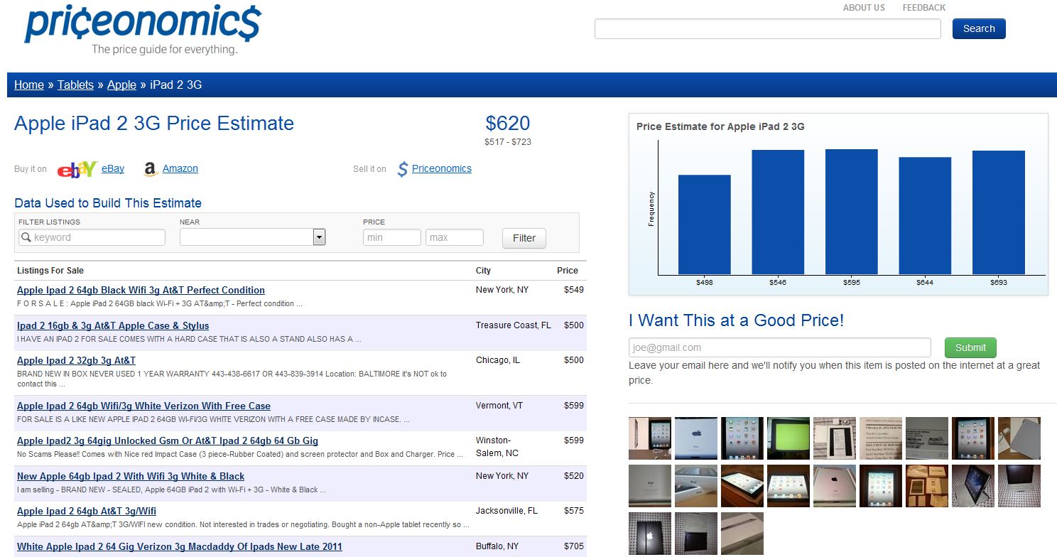Open the green-screen iPad thumbnail
The height and width of the screenshot is (557, 1057).
788,438
